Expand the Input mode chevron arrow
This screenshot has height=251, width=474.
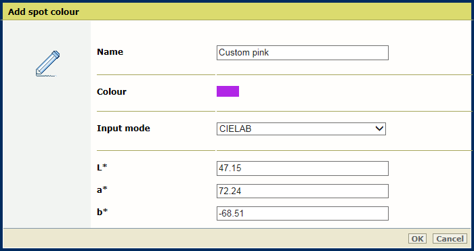coord(379,129)
